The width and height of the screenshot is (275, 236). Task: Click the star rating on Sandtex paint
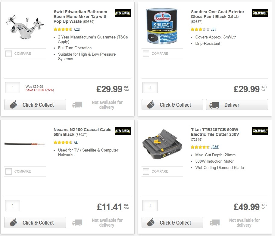pos(199,29)
